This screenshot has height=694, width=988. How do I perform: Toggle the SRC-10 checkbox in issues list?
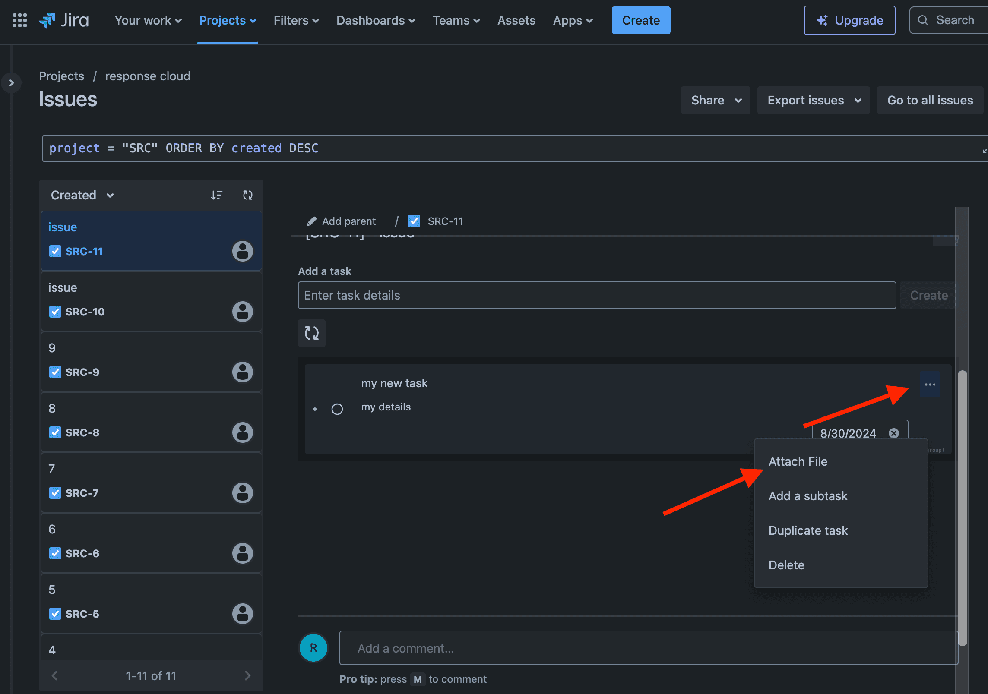pyautogui.click(x=55, y=310)
